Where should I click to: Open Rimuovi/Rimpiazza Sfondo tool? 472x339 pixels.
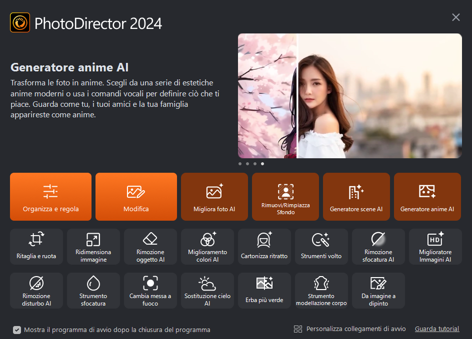tap(285, 197)
